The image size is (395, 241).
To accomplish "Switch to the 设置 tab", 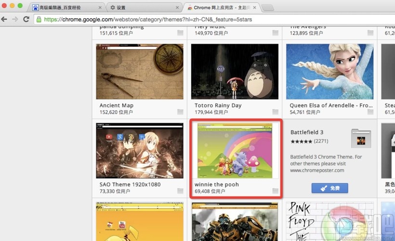I will [x=145, y=8].
